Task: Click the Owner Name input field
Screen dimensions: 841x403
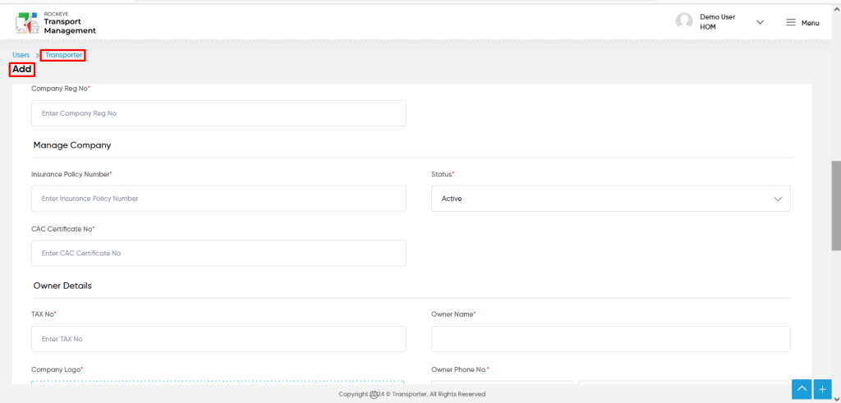Action: pyautogui.click(x=610, y=339)
